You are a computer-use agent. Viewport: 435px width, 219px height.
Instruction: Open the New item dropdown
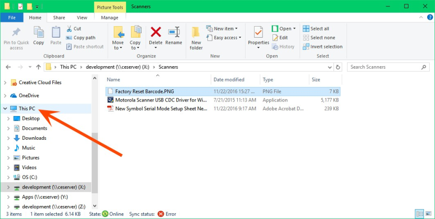click(223, 29)
